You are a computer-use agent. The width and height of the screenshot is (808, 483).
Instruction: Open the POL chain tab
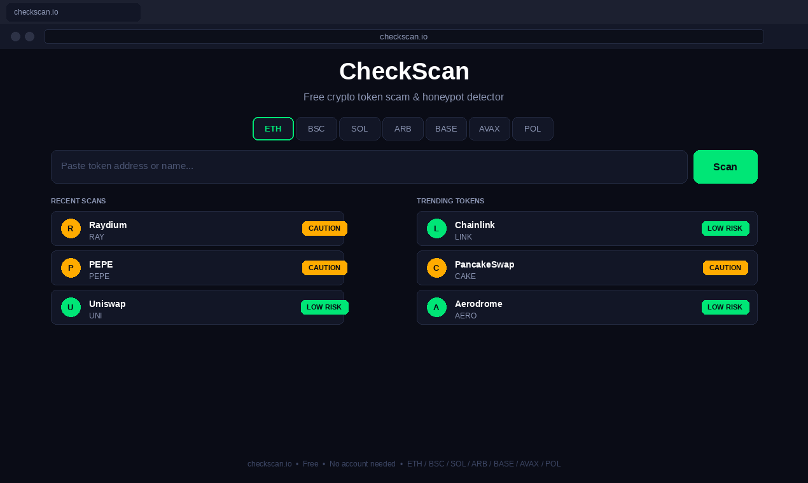533,129
